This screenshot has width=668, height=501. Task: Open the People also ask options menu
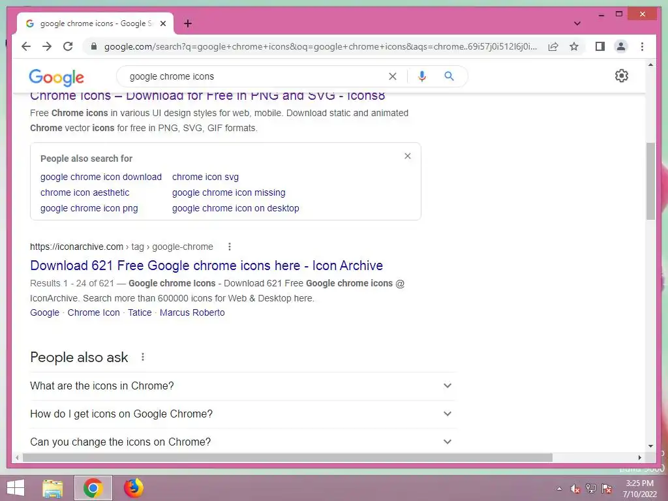point(143,357)
